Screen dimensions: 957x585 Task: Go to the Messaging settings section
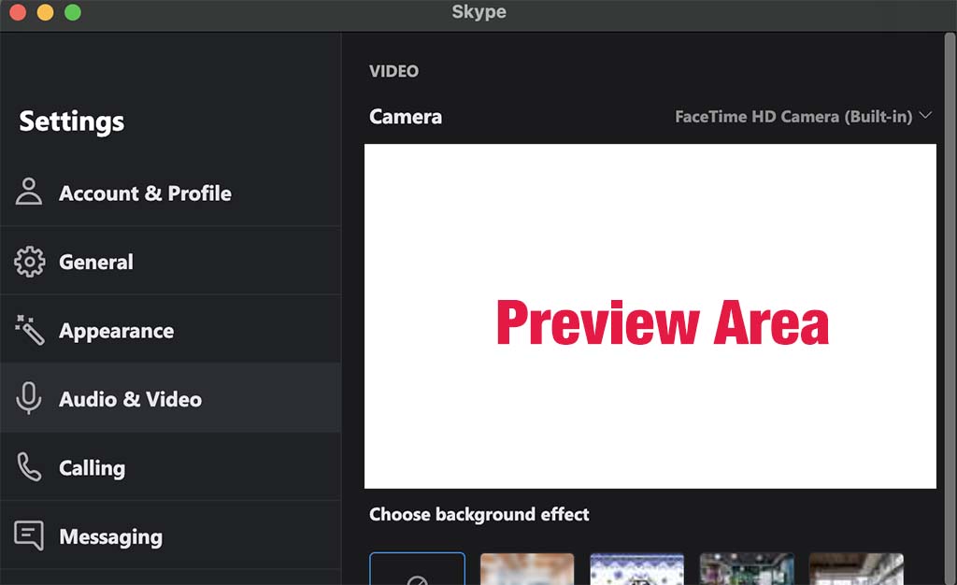[170, 535]
